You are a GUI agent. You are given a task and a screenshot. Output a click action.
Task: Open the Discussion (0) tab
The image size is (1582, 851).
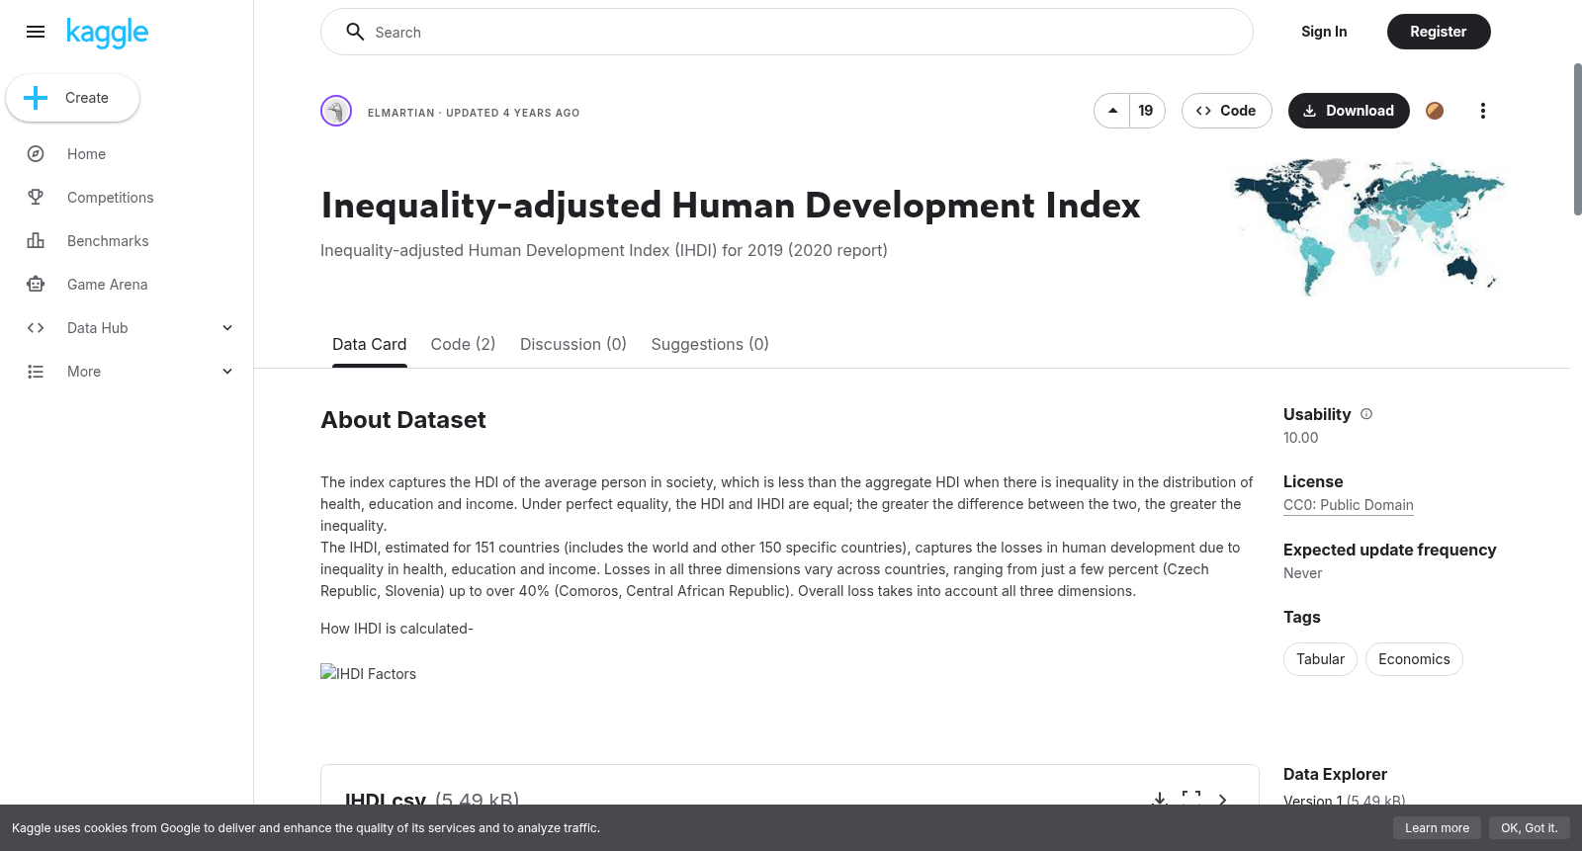(573, 344)
